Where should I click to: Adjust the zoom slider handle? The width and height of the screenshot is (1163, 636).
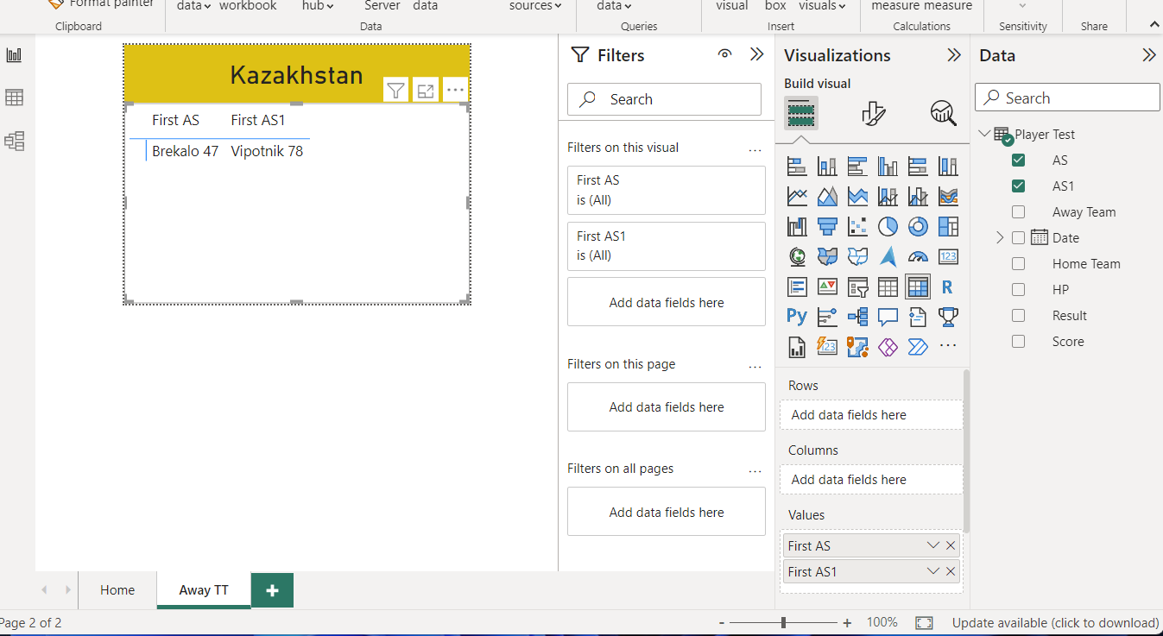coord(783,623)
